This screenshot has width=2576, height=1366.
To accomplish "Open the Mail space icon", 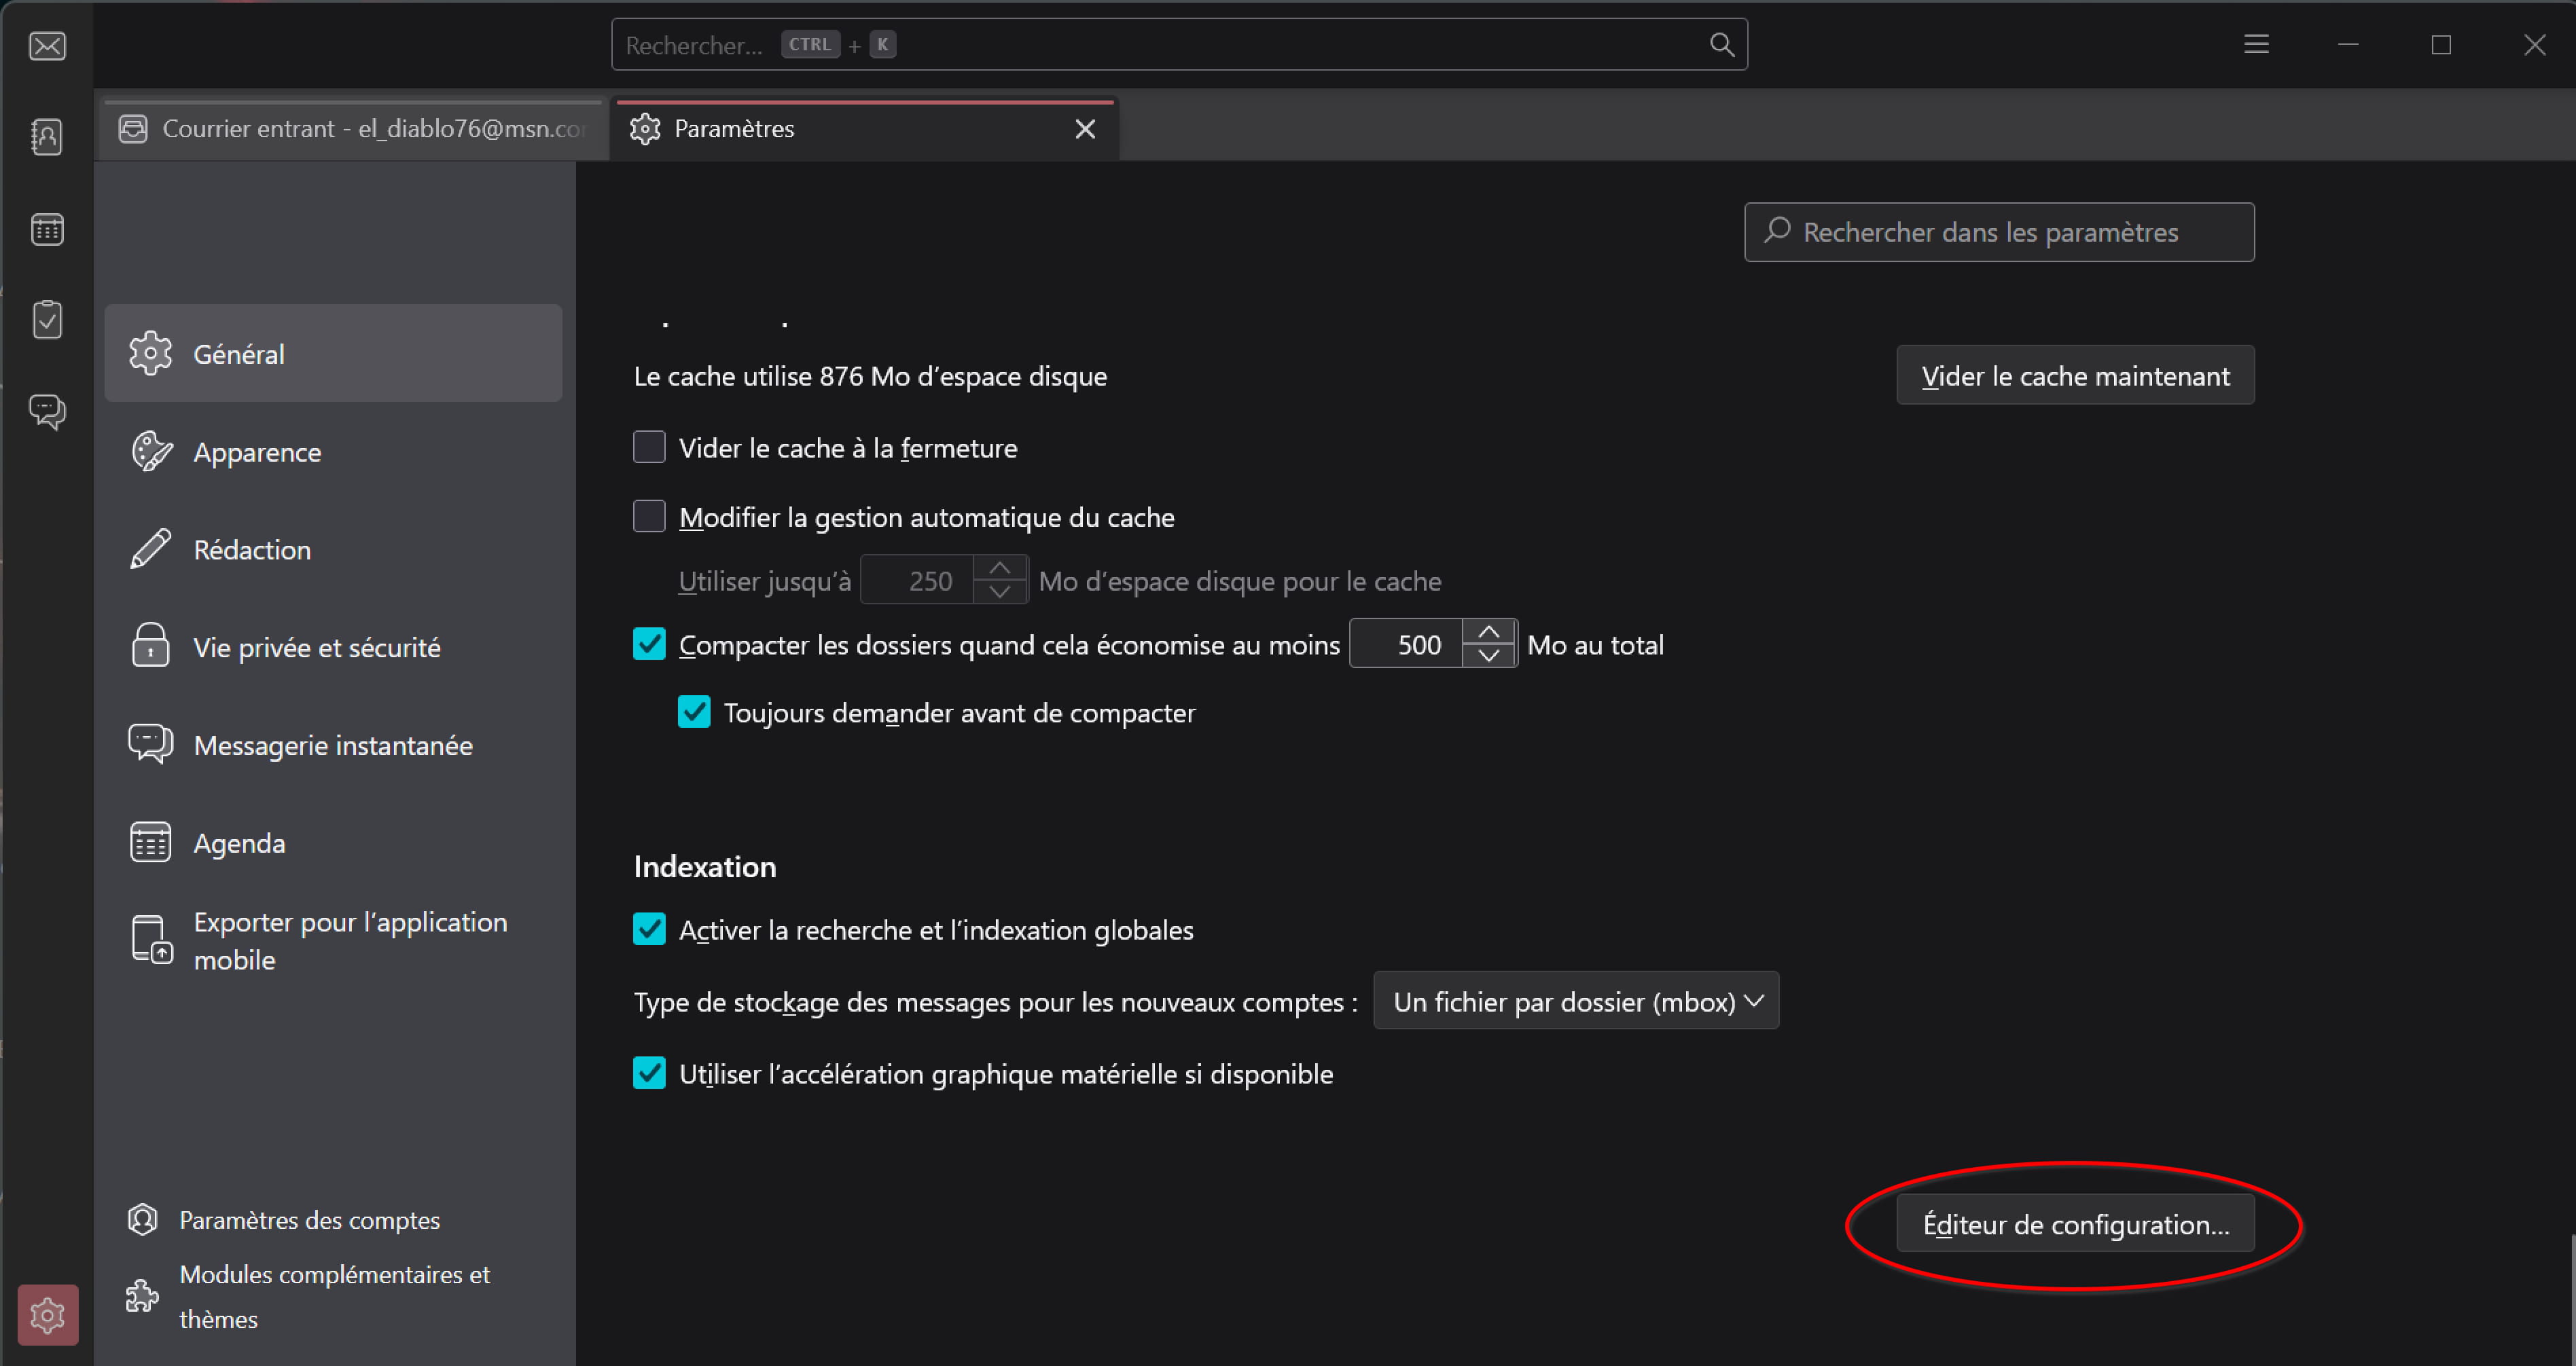I will coord(47,46).
